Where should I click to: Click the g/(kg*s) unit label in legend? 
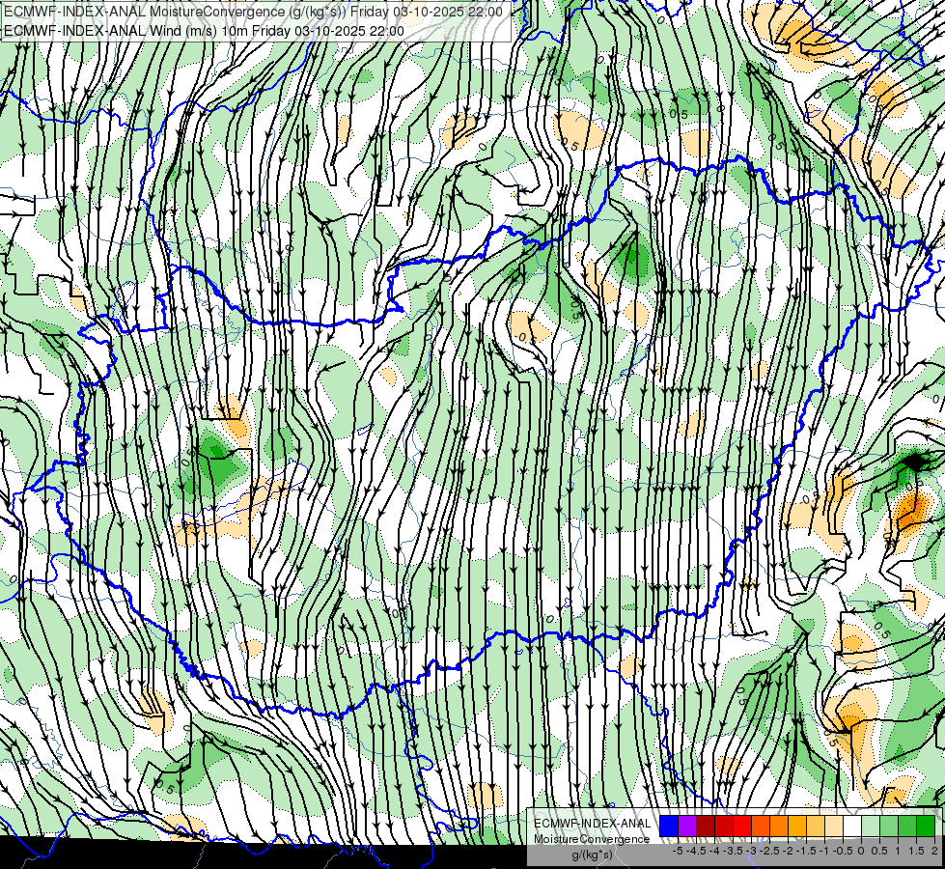coord(593,855)
